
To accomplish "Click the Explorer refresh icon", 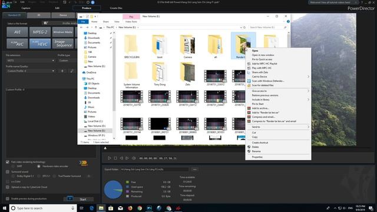I will pos(244,28).
